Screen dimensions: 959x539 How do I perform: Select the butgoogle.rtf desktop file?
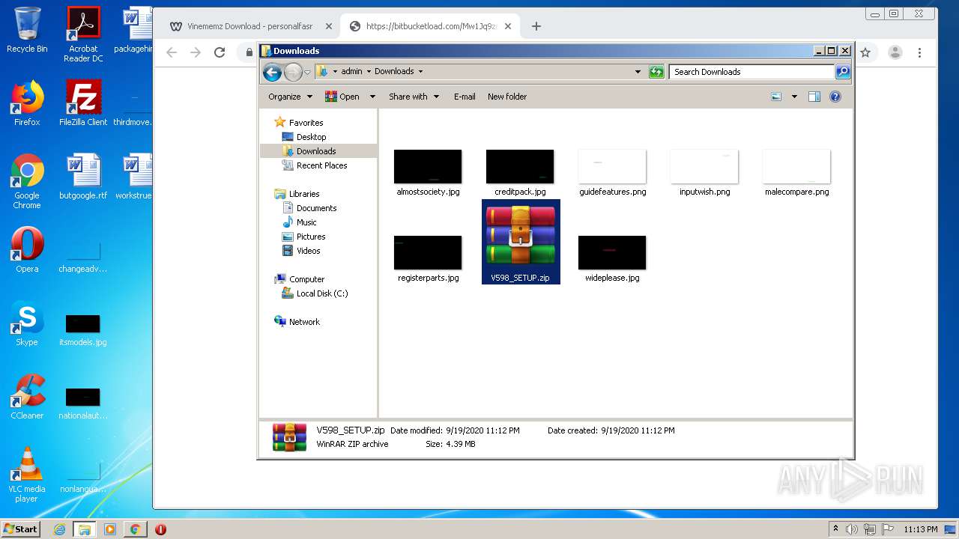tap(83, 177)
